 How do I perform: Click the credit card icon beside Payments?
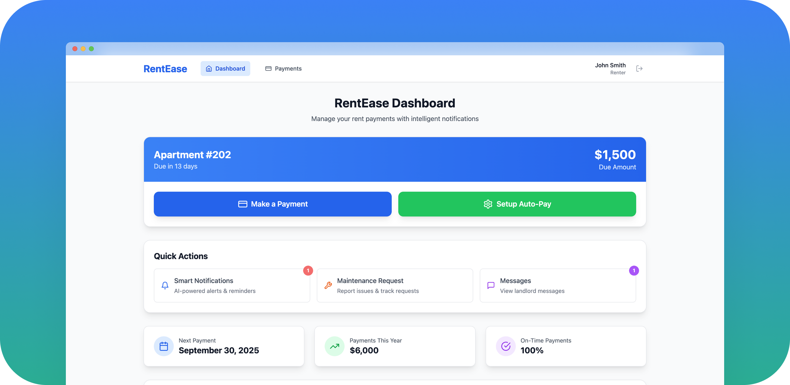[x=268, y=69]
